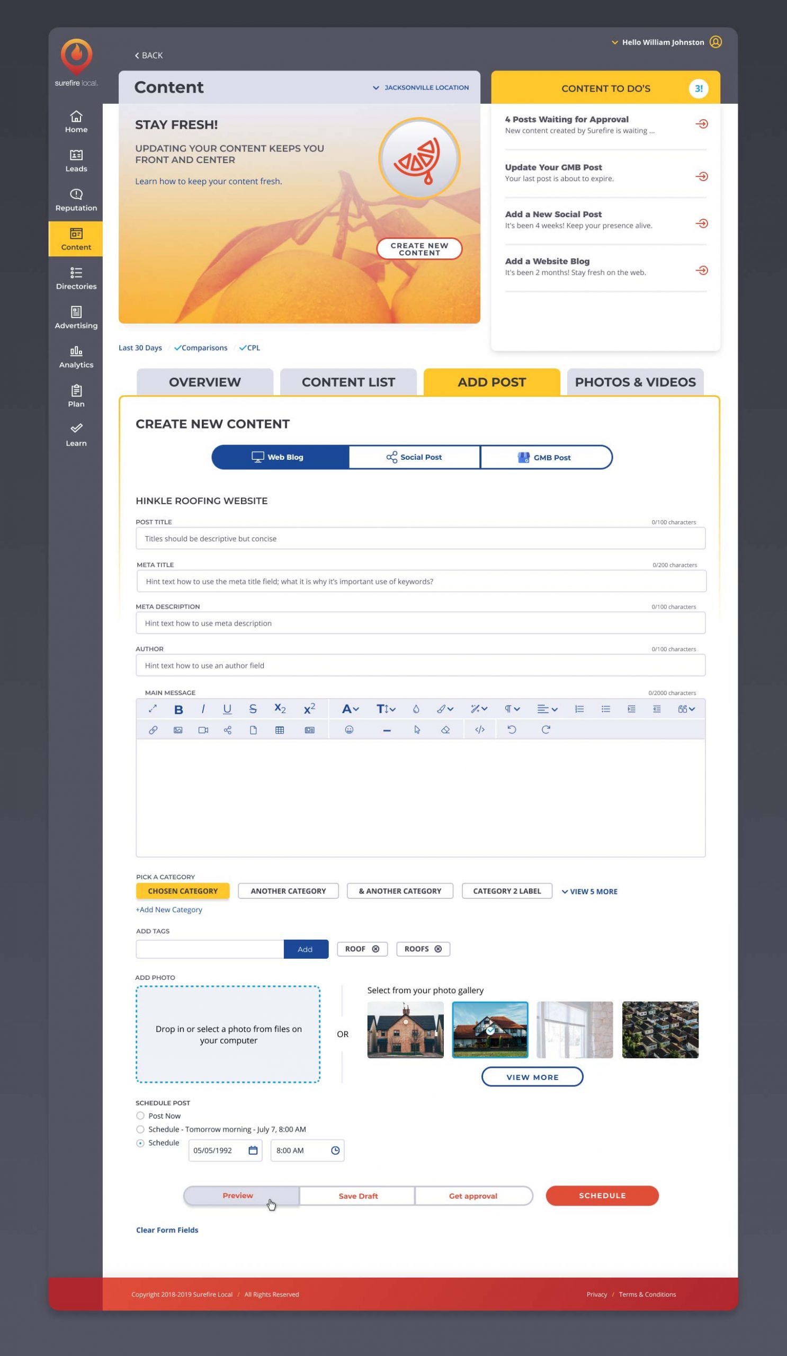Open the font family A dropdown
This screenshot has height=1356, width=787.
pos(350,709)
